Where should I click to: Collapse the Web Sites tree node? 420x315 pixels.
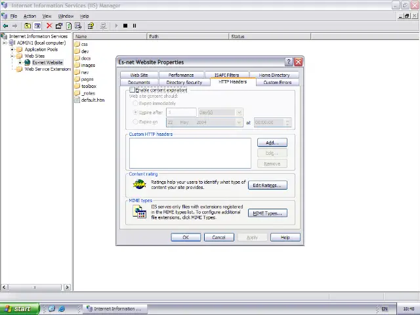point(12,56)
